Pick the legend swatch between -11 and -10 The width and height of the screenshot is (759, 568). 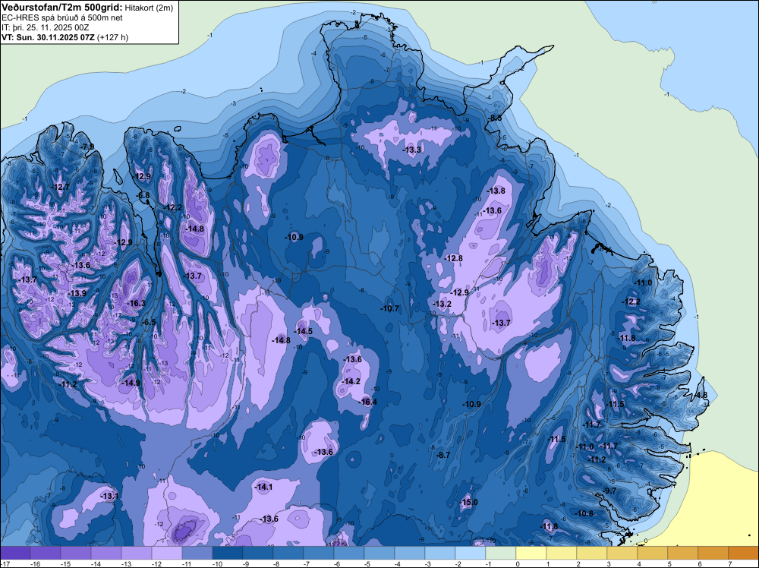[197, 553]
